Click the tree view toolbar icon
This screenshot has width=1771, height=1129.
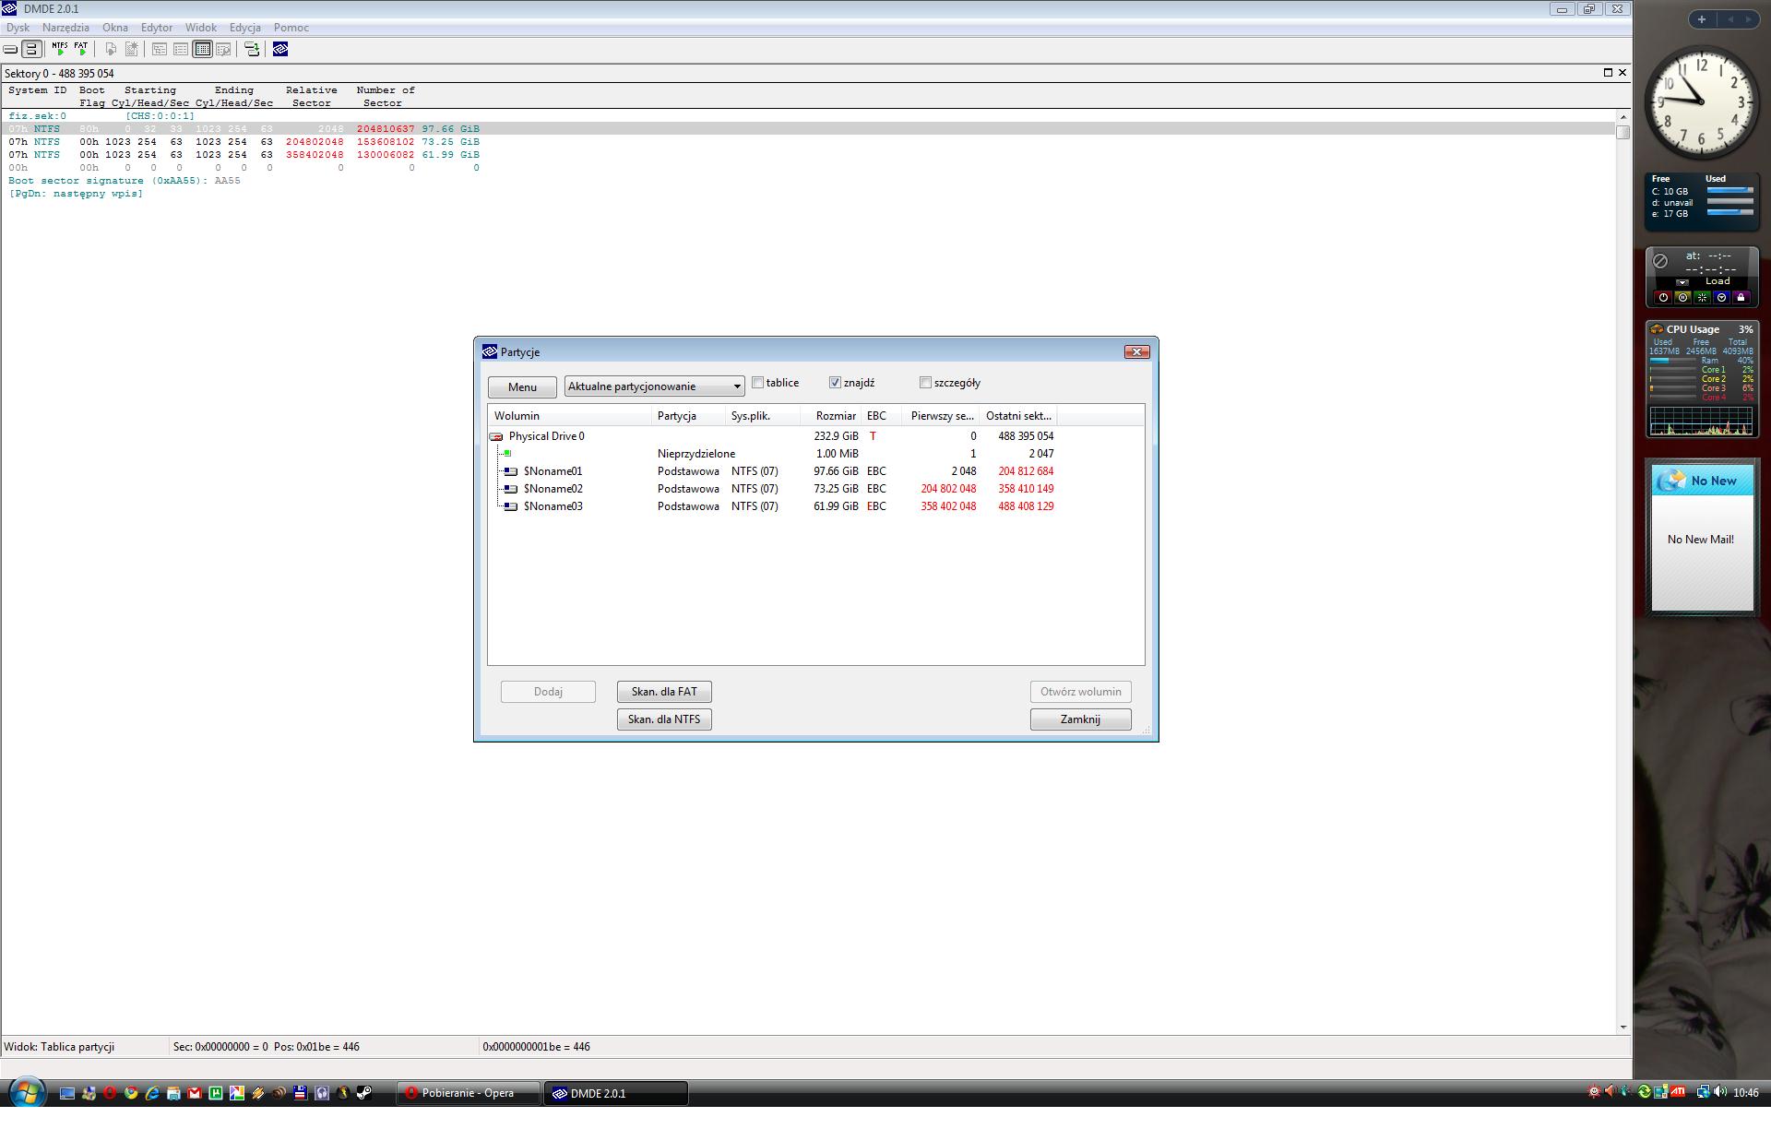160,49
